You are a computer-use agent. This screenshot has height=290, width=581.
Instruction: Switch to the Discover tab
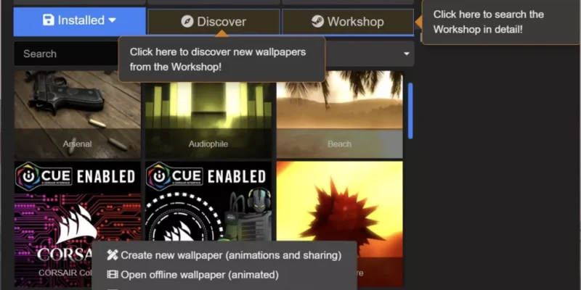(213, 22)
